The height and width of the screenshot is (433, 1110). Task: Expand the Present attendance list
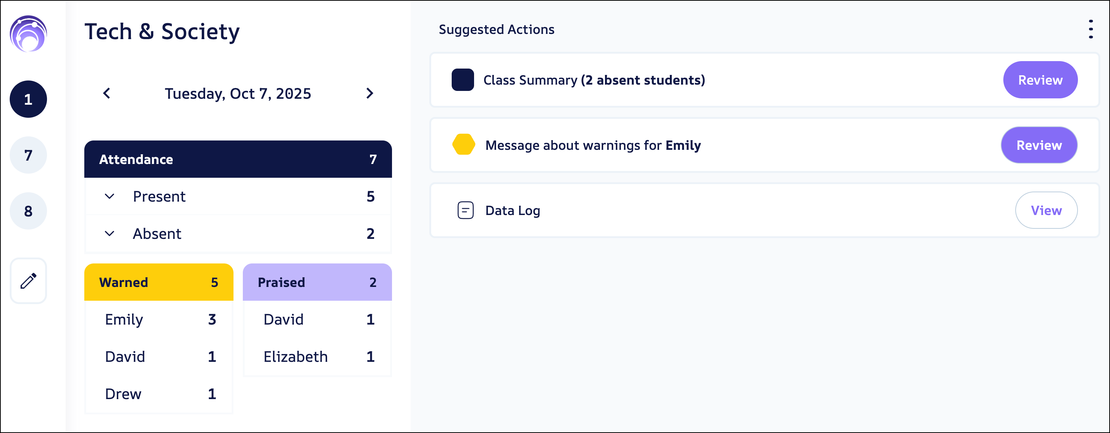point(109,197)
